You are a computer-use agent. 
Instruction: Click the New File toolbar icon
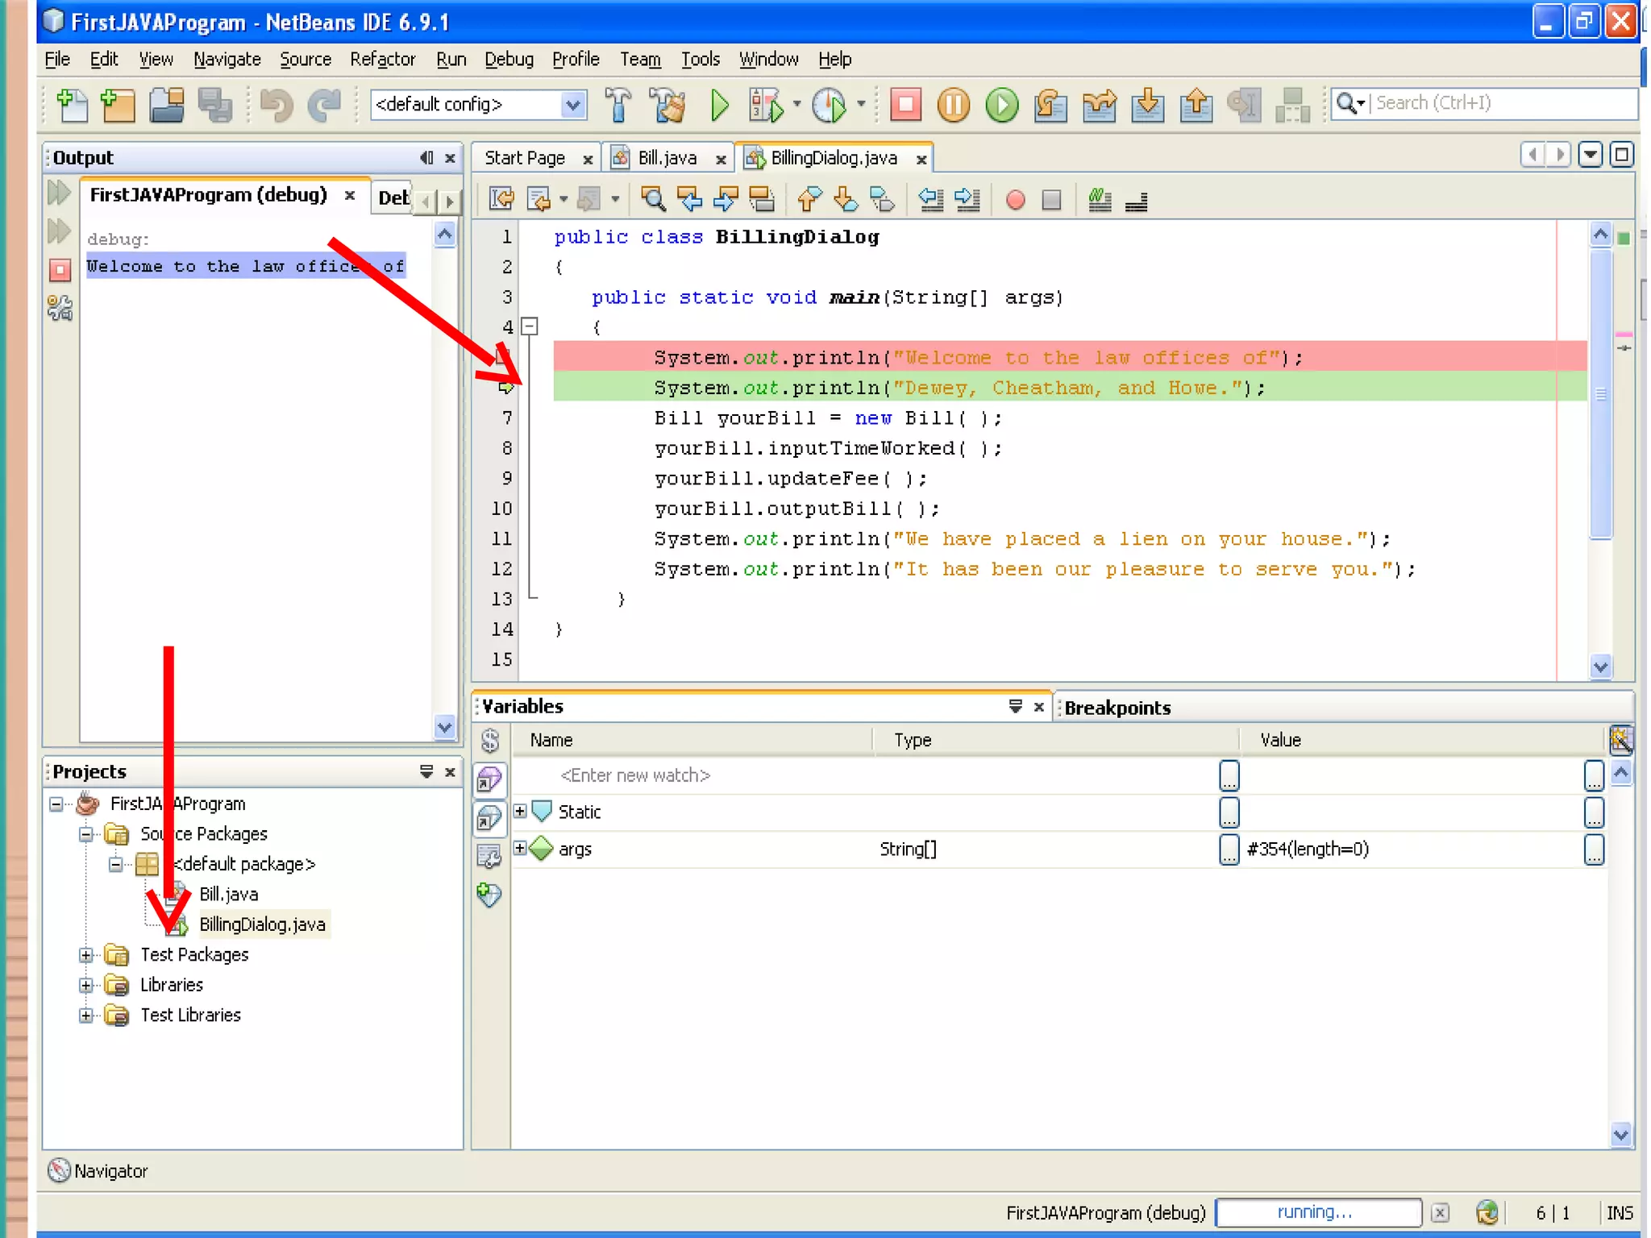coord(72,105)
